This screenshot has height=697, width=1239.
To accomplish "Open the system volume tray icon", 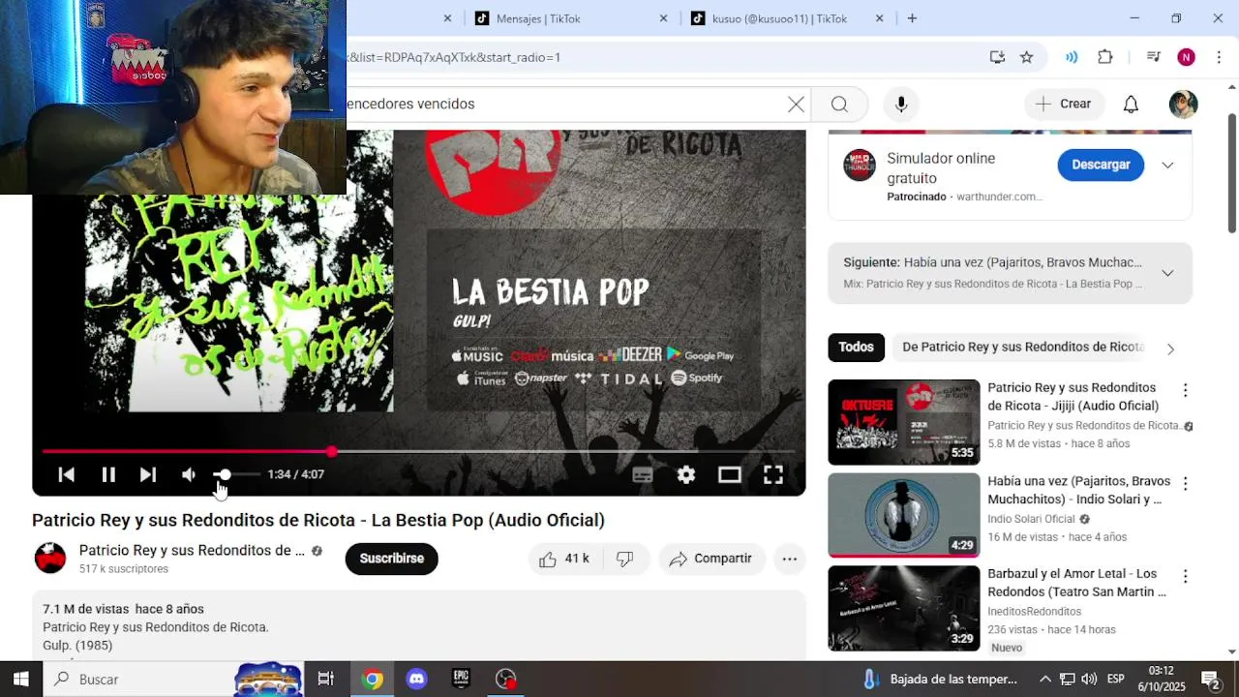I will (1089, 679).
